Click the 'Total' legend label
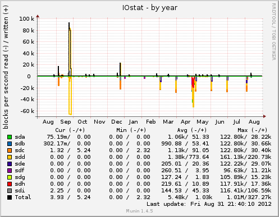The width and height of the screenshot is (279, 217). [x=23, y=197]
